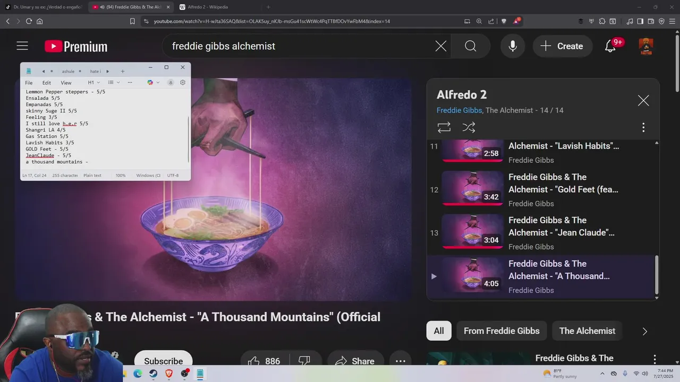Open the YouTube guide hamburger menu
The image size is (680, 382).
[22, 46]
